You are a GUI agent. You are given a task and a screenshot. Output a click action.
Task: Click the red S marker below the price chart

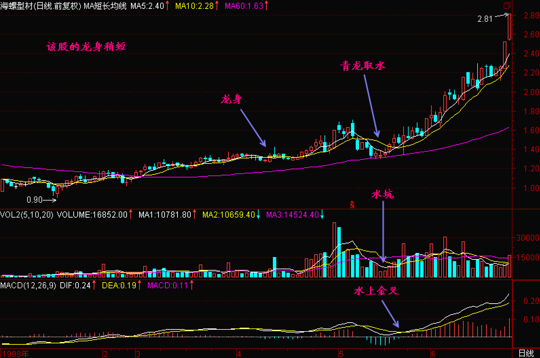coord(352,205)
